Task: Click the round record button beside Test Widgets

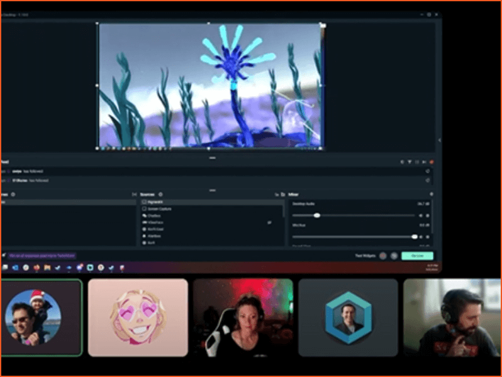Action: 383,256
